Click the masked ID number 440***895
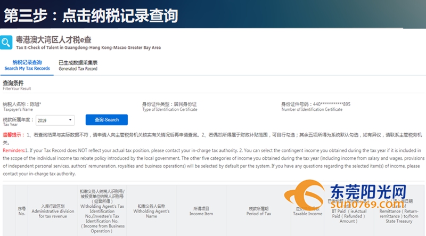 (331, 104)
